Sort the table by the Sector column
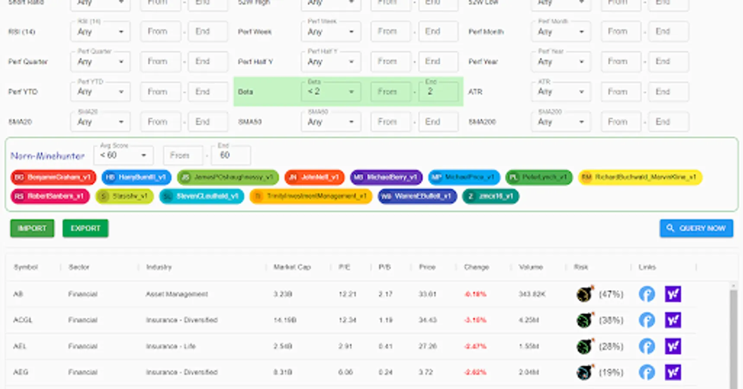Viewport: 743px width, 389px height. 79,267
